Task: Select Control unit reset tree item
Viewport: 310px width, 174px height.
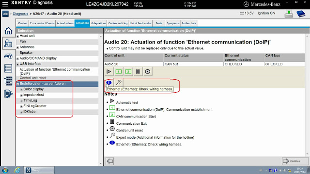Action: 57,78
